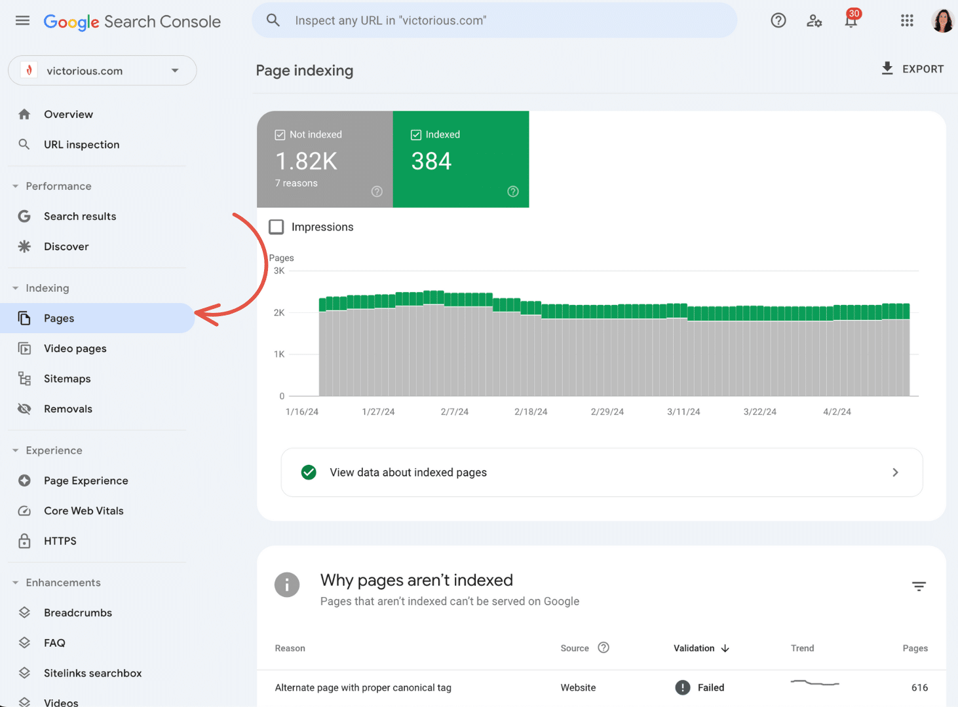Open notifications bell with 30 badge
This screenshot has height=707, width=958.
(x=851, y=18)
